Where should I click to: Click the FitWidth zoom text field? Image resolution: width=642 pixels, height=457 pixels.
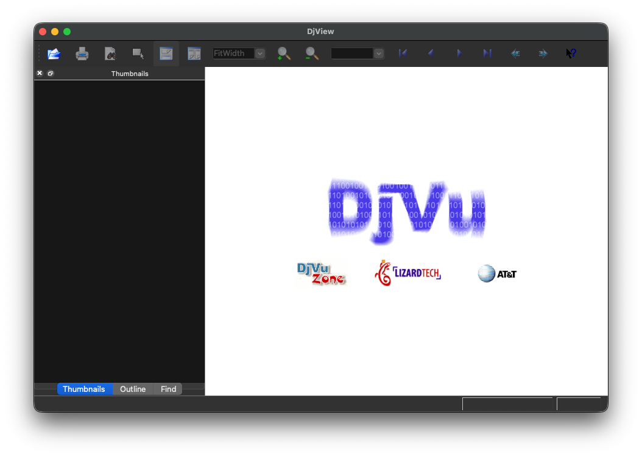[x=234, y=54]
